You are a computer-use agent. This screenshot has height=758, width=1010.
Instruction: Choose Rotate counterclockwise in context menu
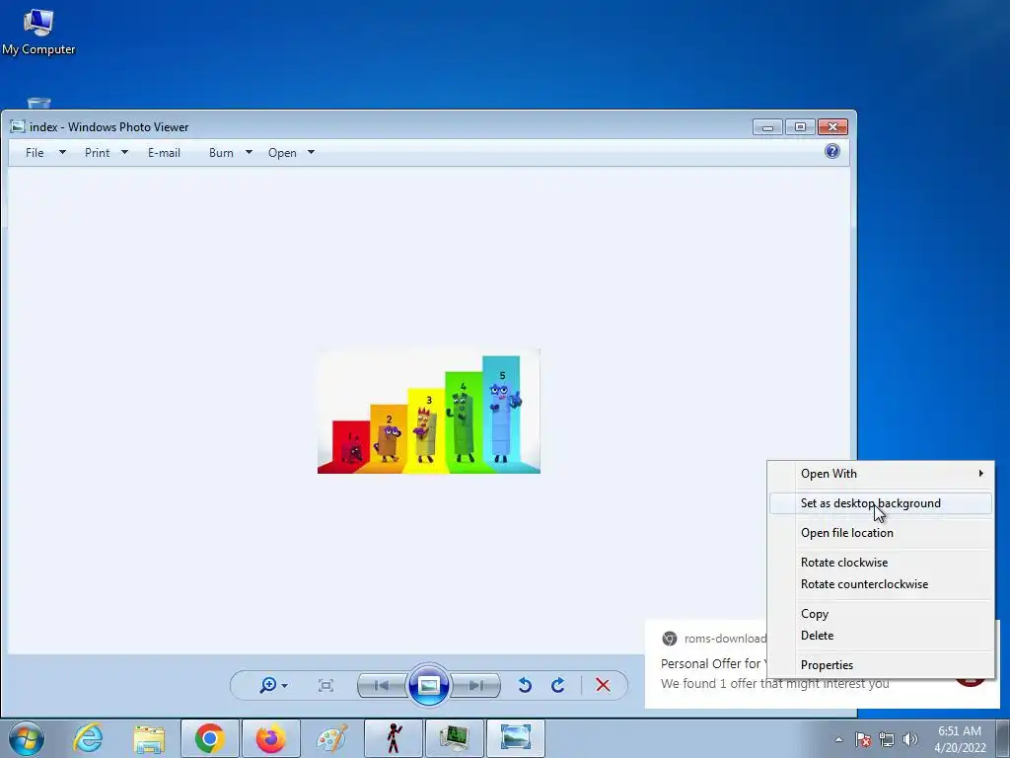[881, 584]
